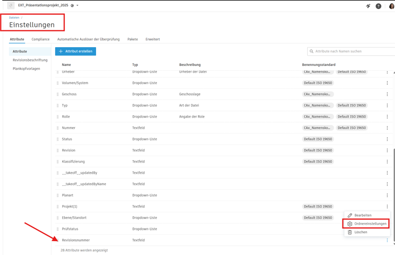
Task: Select Bearbeiten from the context menu
Action: click(362, 215)
